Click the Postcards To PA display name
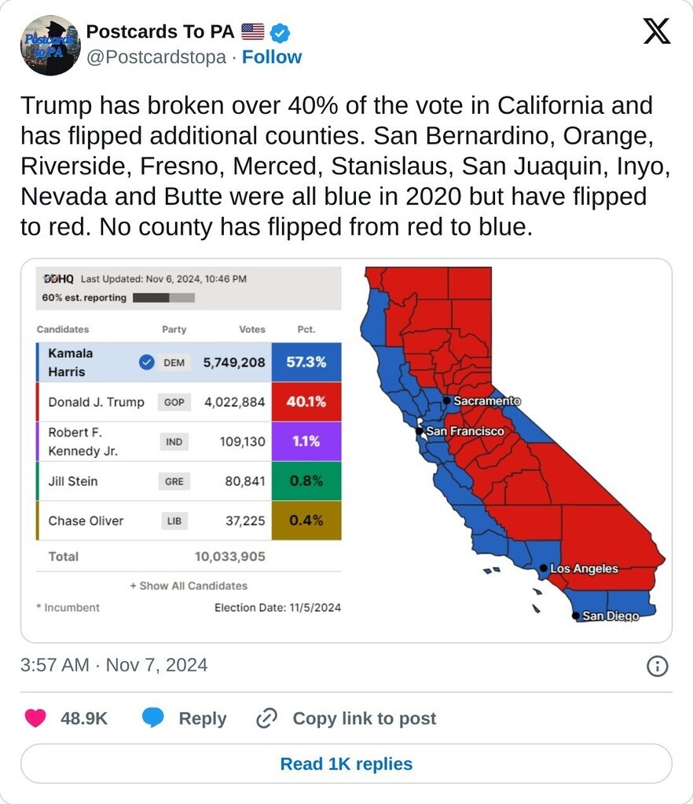693x804 pixels. (x=159, y=32)
